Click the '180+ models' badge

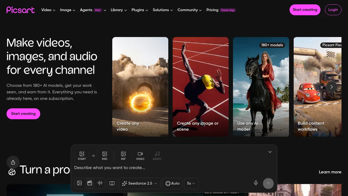[x=272, y=45]
